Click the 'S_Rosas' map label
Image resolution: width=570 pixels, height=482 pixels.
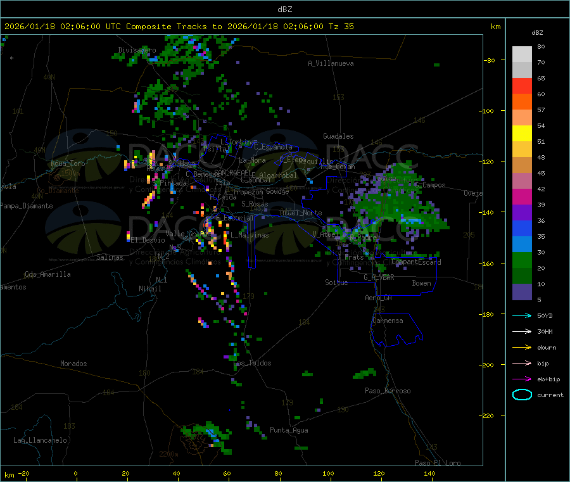(255, 204)
